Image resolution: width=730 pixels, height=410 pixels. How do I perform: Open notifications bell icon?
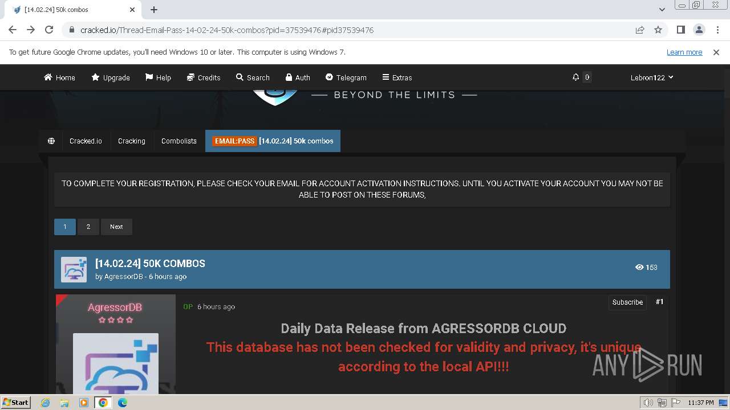(576, 77)
